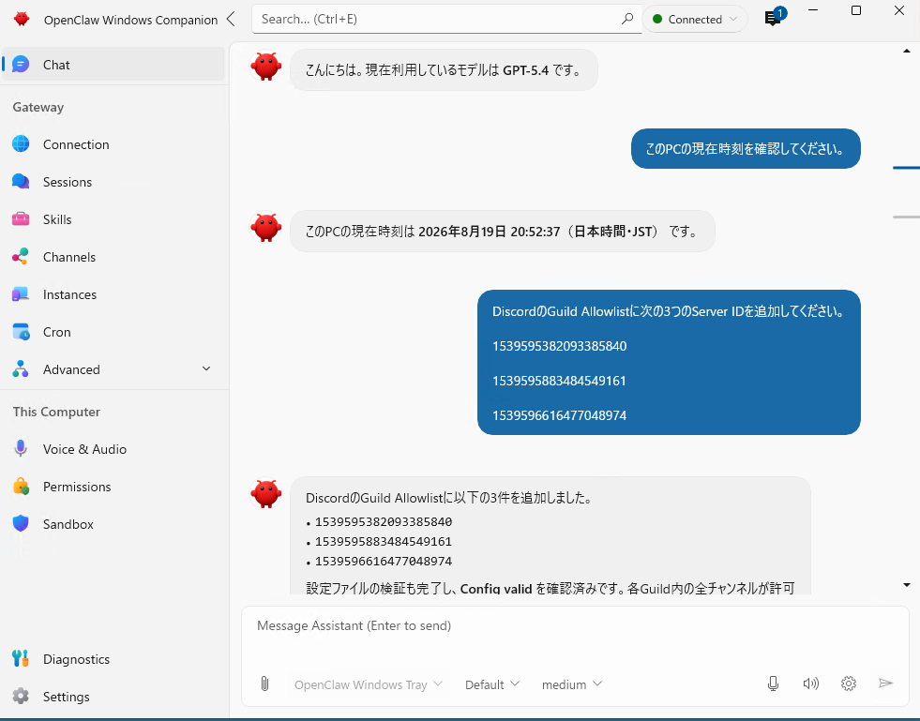Click bulleted ID 1539595382093385840 in assistant reply
The width and height of the screenshot is (920, 721).
pyautogui.click(x=384, y=521)
